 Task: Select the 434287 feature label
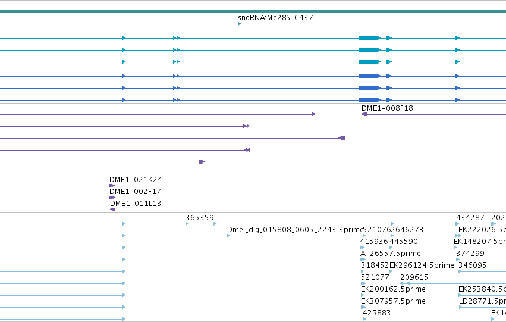tap(470, 218)
